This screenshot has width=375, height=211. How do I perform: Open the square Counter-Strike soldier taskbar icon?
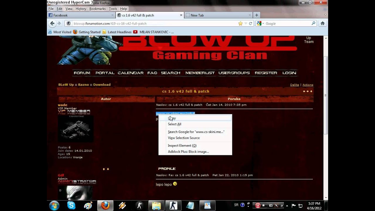[x=173, y=205]
